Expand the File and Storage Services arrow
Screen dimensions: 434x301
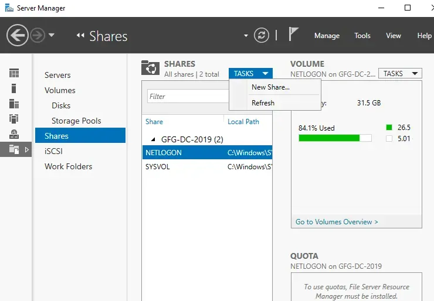click(x=26, y=149)
